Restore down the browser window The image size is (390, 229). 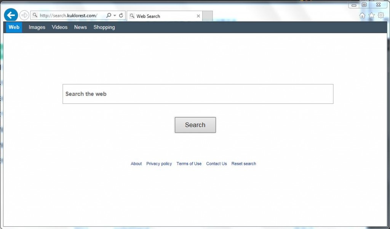point(364,5)
